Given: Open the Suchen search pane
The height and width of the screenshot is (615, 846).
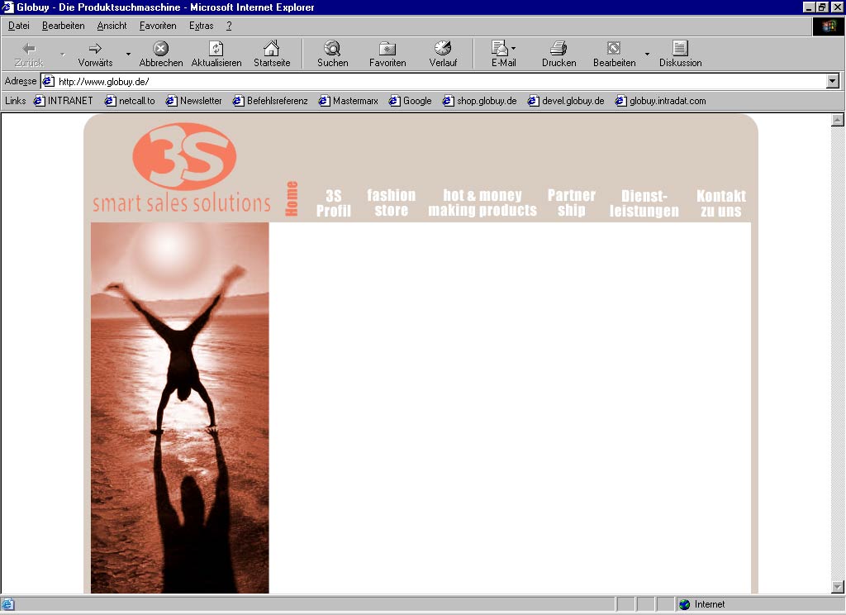Looking at the screenshot, I should coord(332,54).
